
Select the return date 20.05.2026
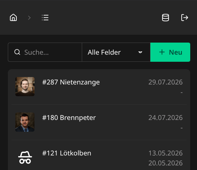pos(165,163)
